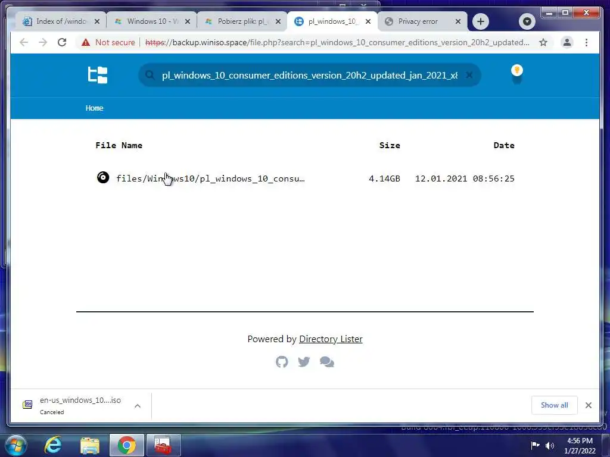610x457 pixels.
Task: Clear the search field with X
Action: click(x=469, y=75)
